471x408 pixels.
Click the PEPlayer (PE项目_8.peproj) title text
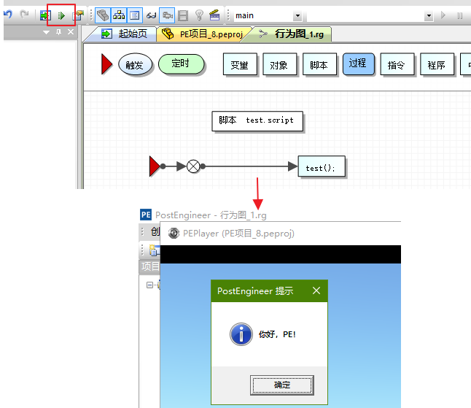238,234
